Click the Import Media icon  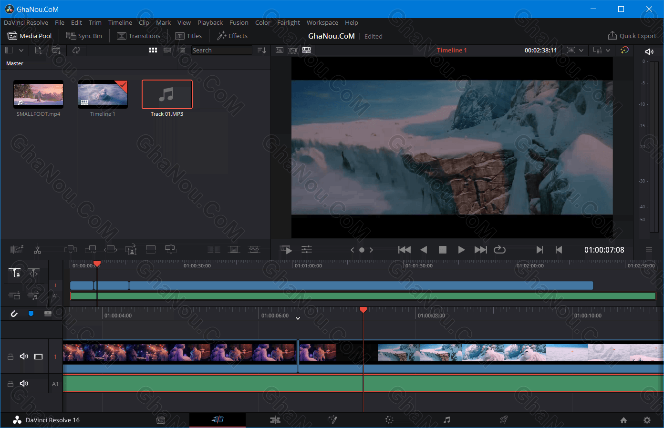39,50
